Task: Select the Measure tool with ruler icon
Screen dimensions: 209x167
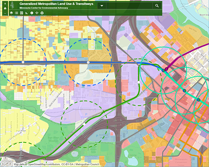Action: click(27, 13)
